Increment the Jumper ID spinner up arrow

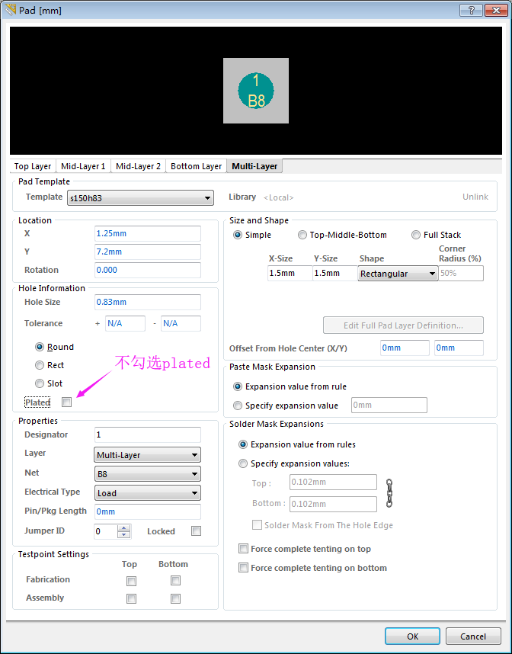[124, 527]
